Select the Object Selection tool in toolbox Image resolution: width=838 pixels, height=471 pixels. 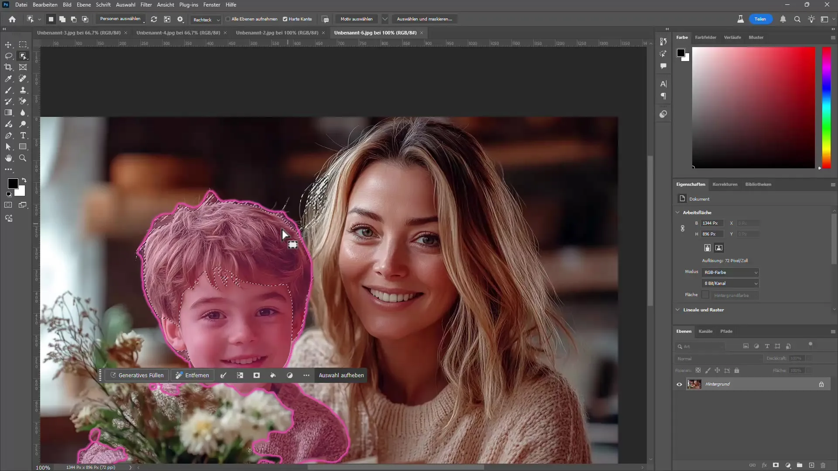pos(23,56)
